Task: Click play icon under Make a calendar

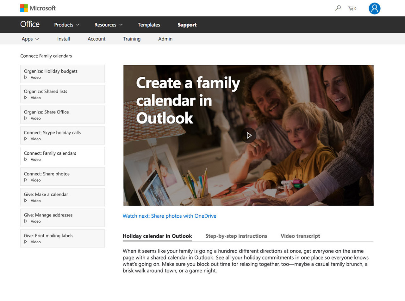Action: (x=26, y=201)
